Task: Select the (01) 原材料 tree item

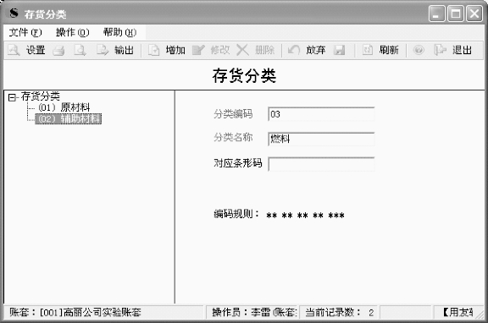Action: (x=64, y=107)
